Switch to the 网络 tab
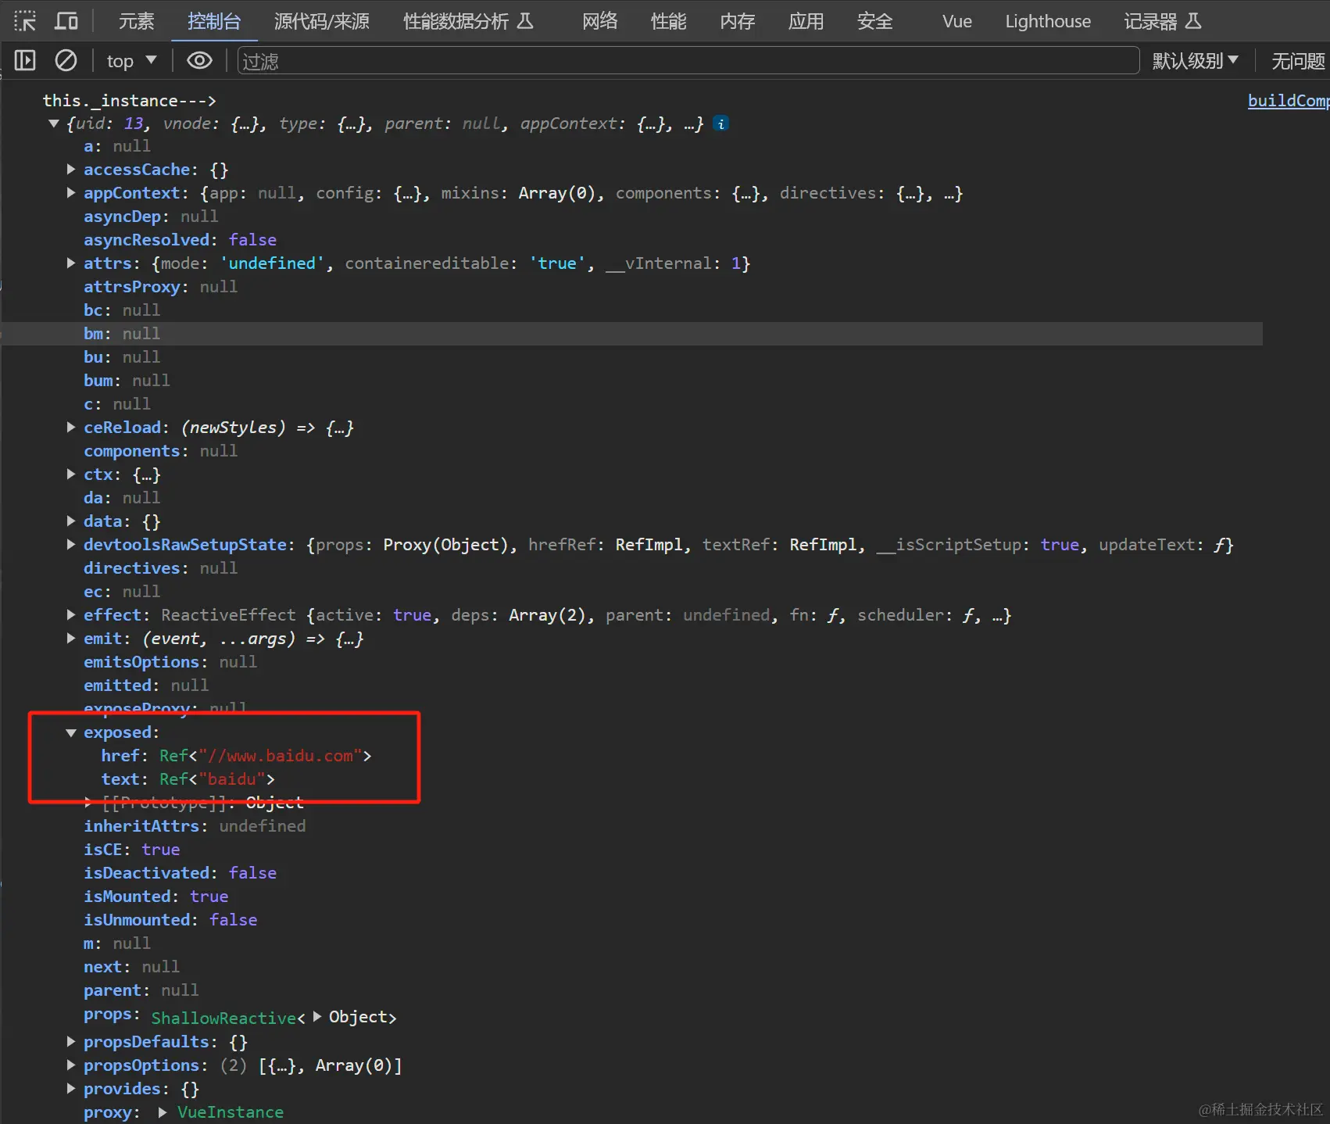Viewport: 1330px width, 1124px height. tap(599, 21)
